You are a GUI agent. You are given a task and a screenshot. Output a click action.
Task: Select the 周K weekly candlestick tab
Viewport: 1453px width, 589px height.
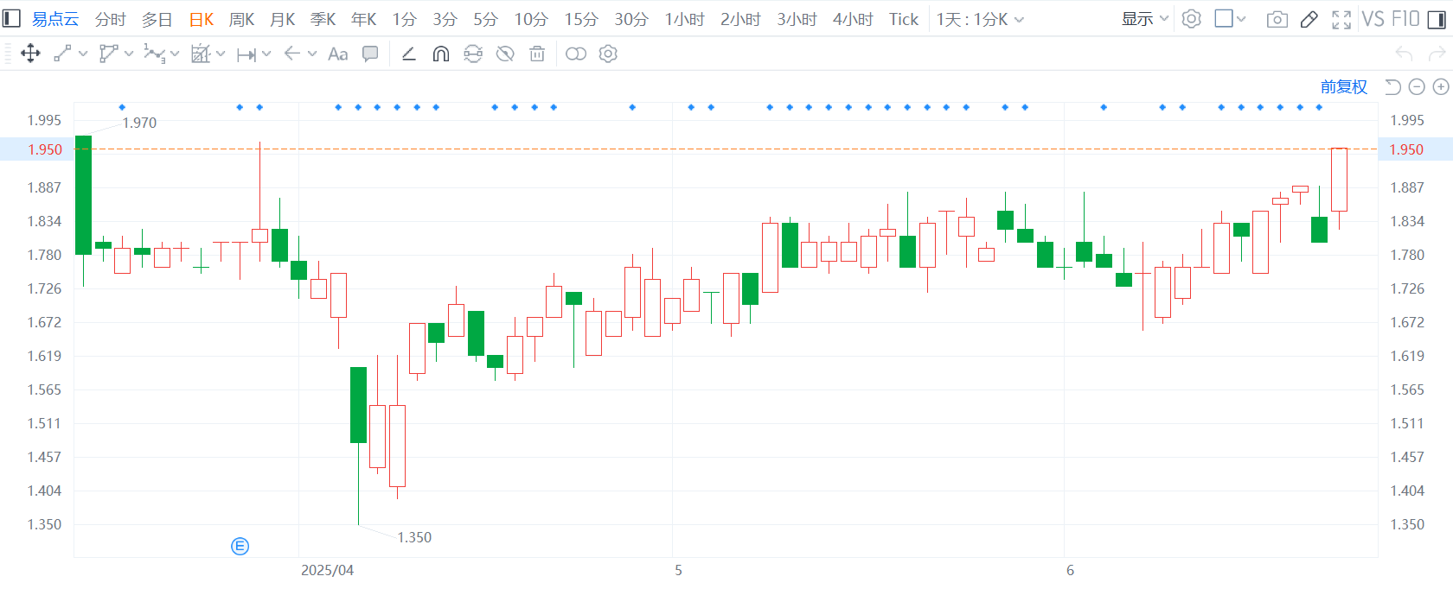242,19
